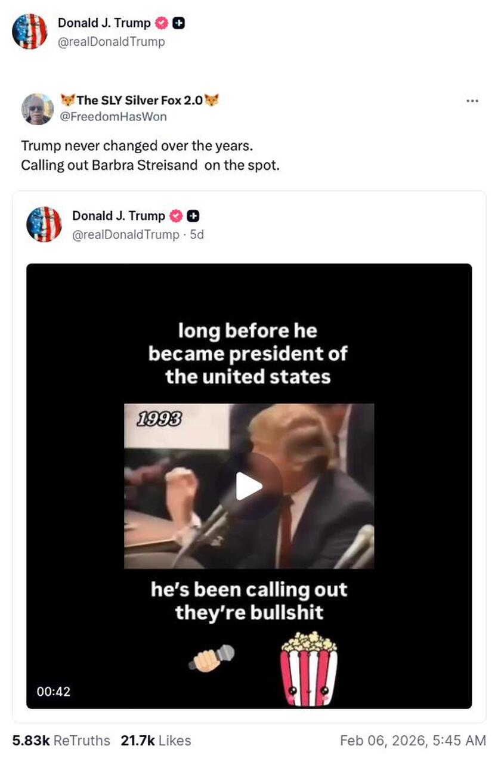Click The SLY Silver Fox profile picture
This screenshot has height=765, width=501.
coord(38,109)
